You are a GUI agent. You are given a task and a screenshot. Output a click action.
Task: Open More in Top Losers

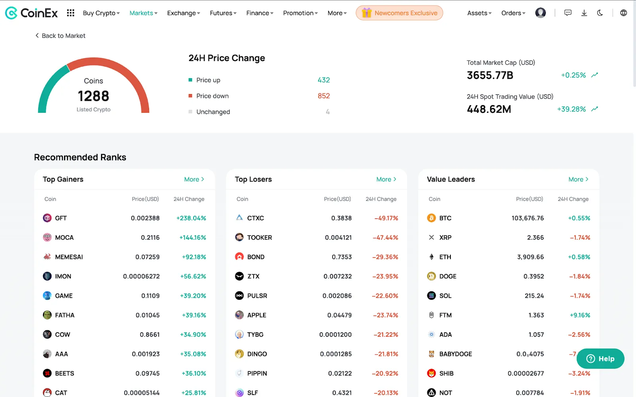(386, 179)
